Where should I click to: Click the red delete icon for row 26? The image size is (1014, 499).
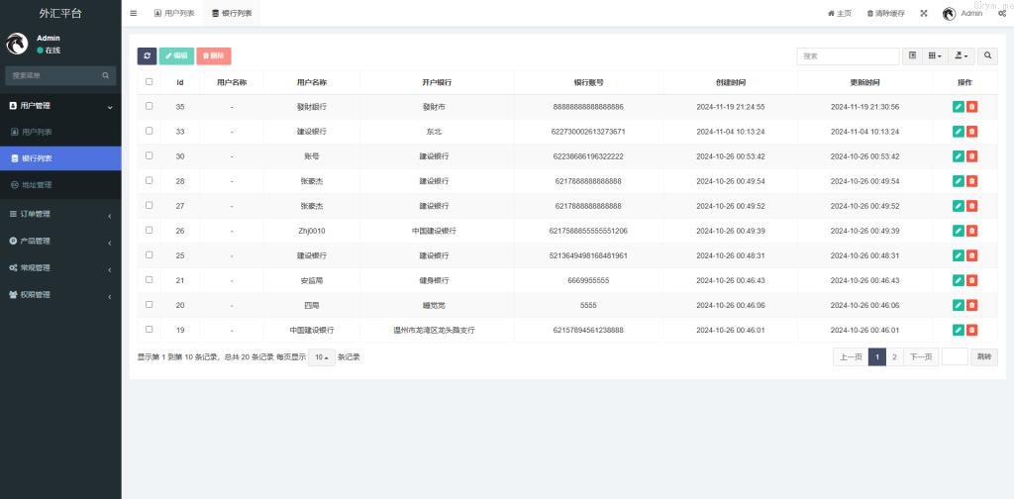971,231
